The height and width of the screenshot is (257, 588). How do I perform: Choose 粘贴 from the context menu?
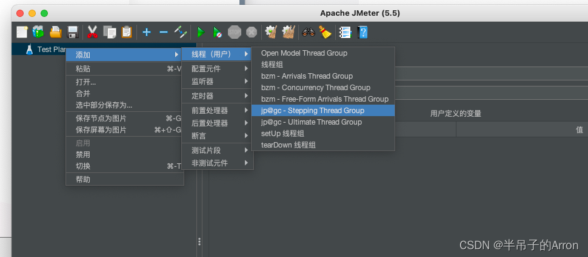point(125,69)
